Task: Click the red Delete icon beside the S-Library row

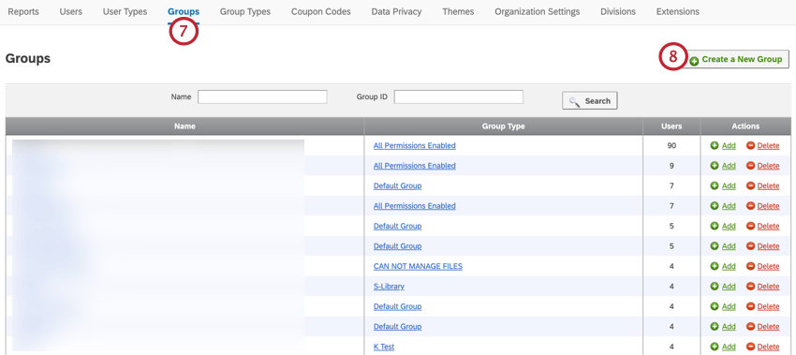Action: coord(750,287)
